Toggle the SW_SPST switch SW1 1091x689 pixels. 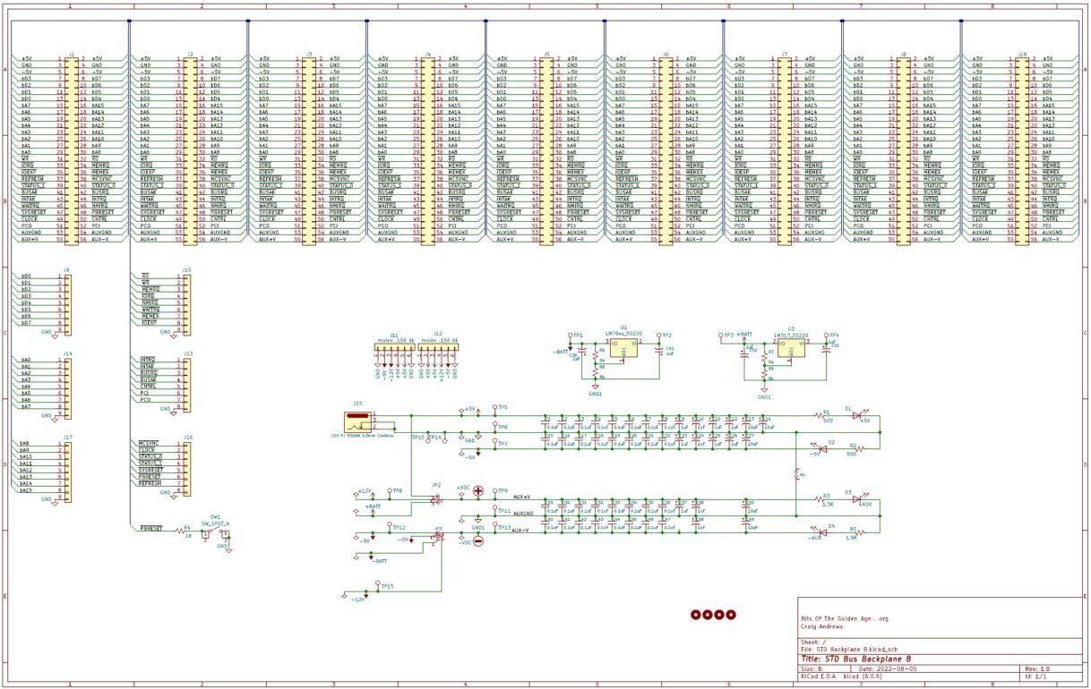point(216,530)
